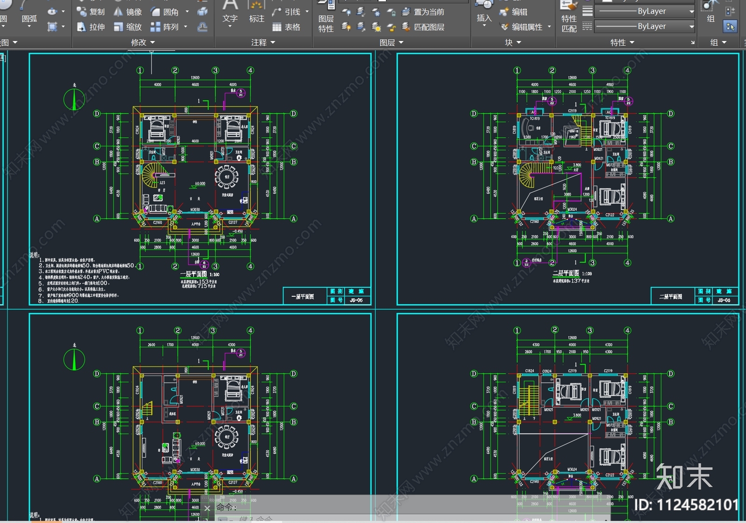Start the Array (阵列) command
746x523 pixels.
click(165, 27)
